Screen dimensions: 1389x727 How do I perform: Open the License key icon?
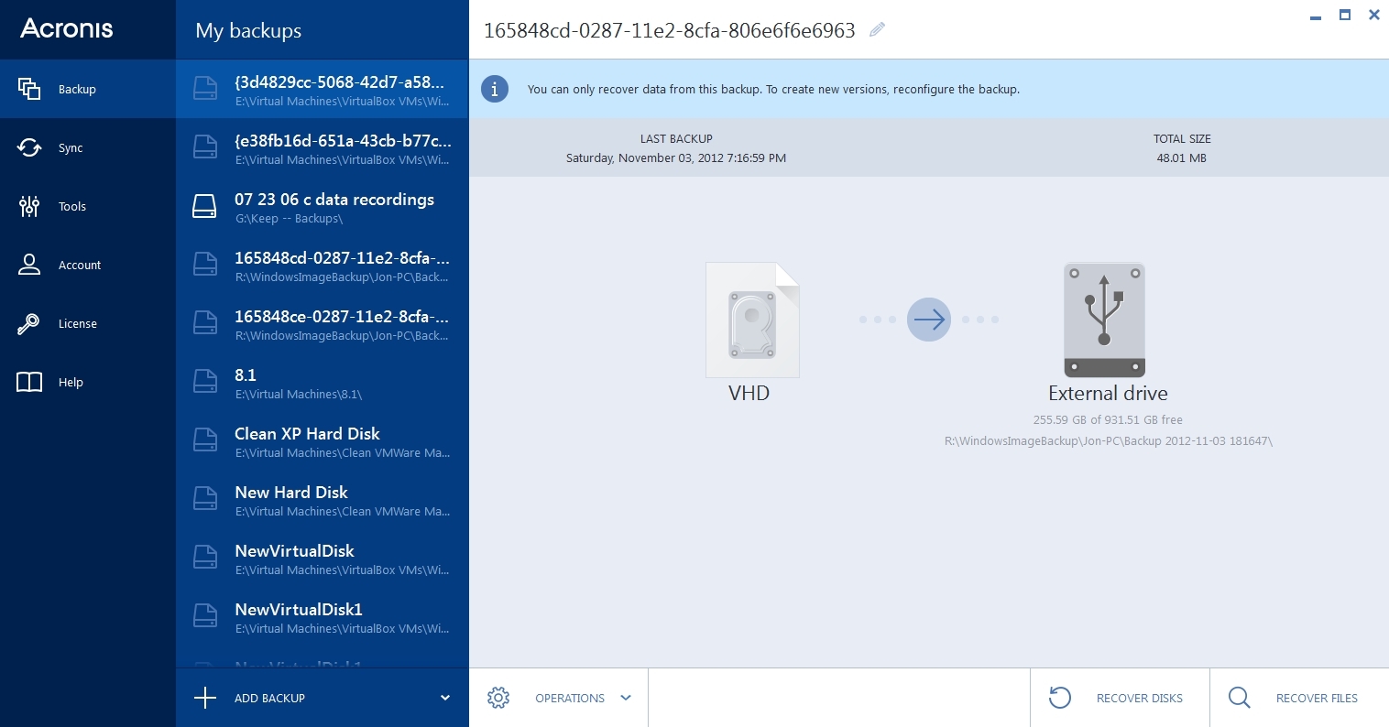pyautogui.click(x=29, y=323)
